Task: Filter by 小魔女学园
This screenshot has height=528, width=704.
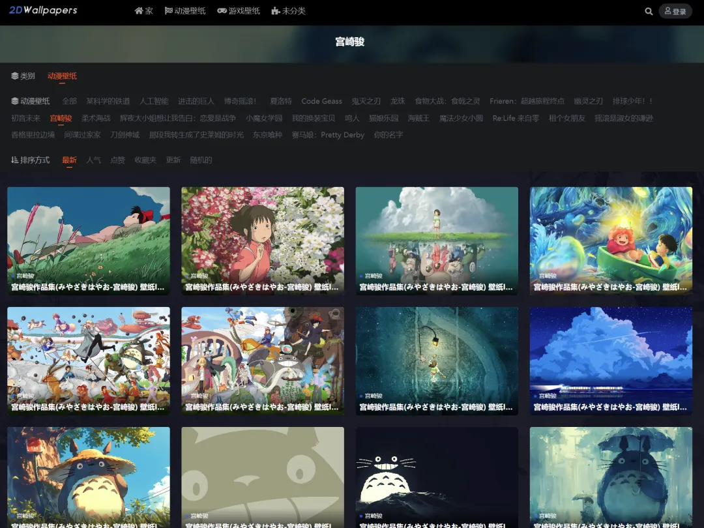Action: pos(264,118)
